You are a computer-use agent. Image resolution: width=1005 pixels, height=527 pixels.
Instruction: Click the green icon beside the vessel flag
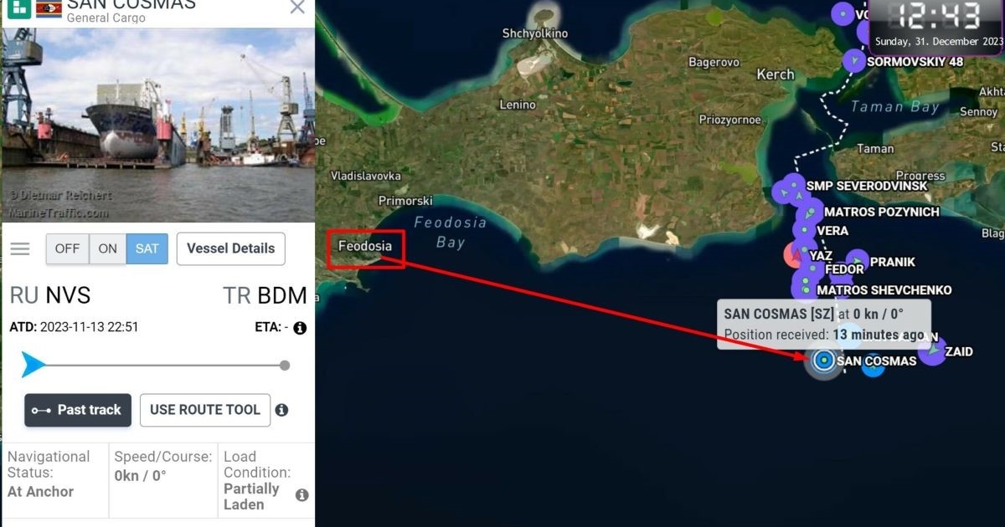click(x=20, y=8)
